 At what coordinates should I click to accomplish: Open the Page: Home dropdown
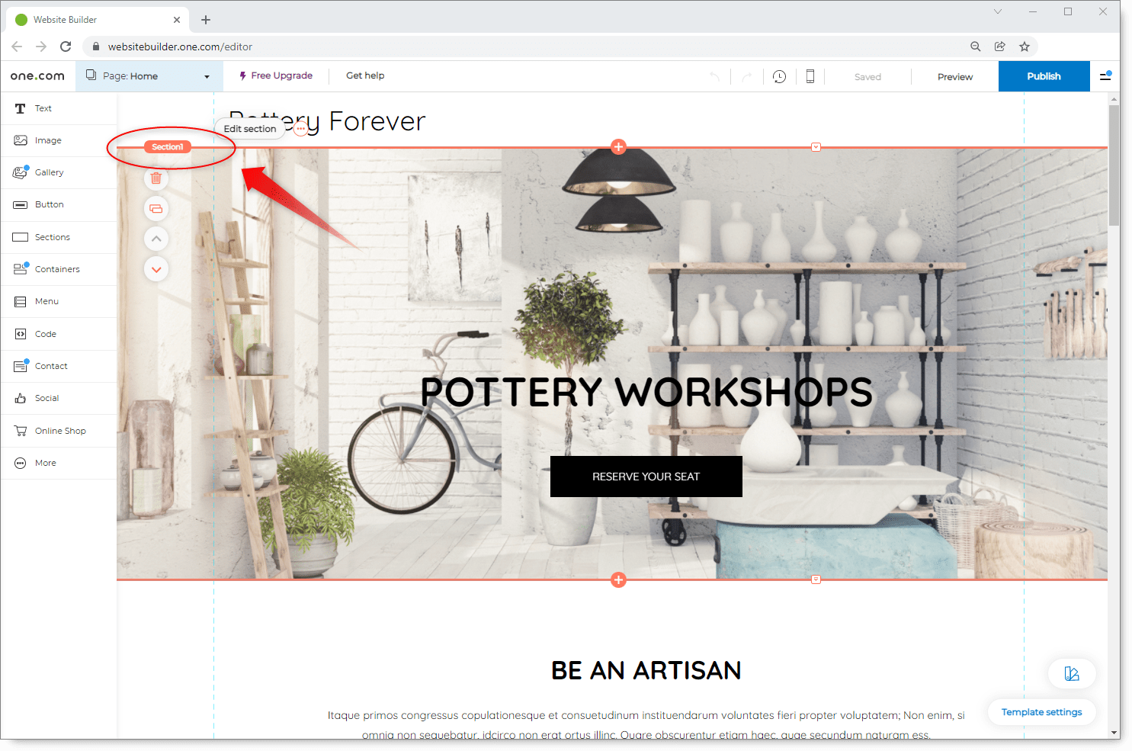pyautogui.click(x=149, y=75)
